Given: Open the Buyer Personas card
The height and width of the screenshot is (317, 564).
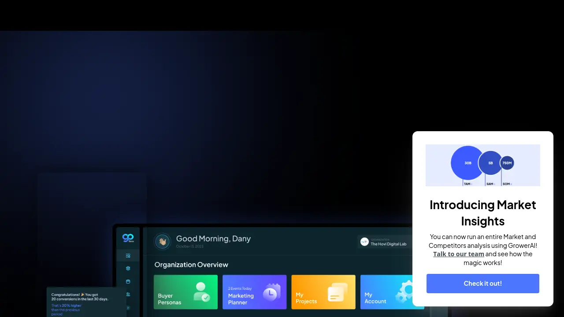Looking at the screenshot, I should click(x=186, y=292).
